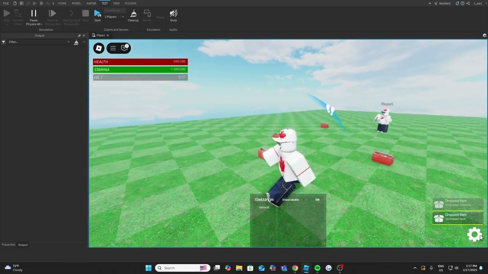Open Microsoft Store from the taskbar
The width and height of the screenshot is (488, 274).
(x=250, y=268)
